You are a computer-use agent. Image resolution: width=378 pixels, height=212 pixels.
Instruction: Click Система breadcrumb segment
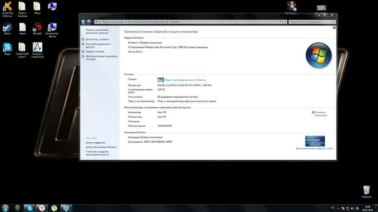174,22
